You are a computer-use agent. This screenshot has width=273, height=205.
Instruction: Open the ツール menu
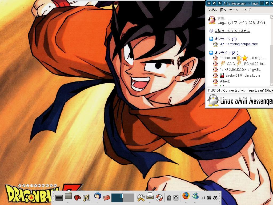(x=234, y=10)
